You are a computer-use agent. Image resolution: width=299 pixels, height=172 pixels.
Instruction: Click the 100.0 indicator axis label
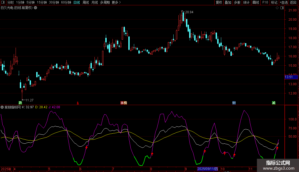(292, 119)
